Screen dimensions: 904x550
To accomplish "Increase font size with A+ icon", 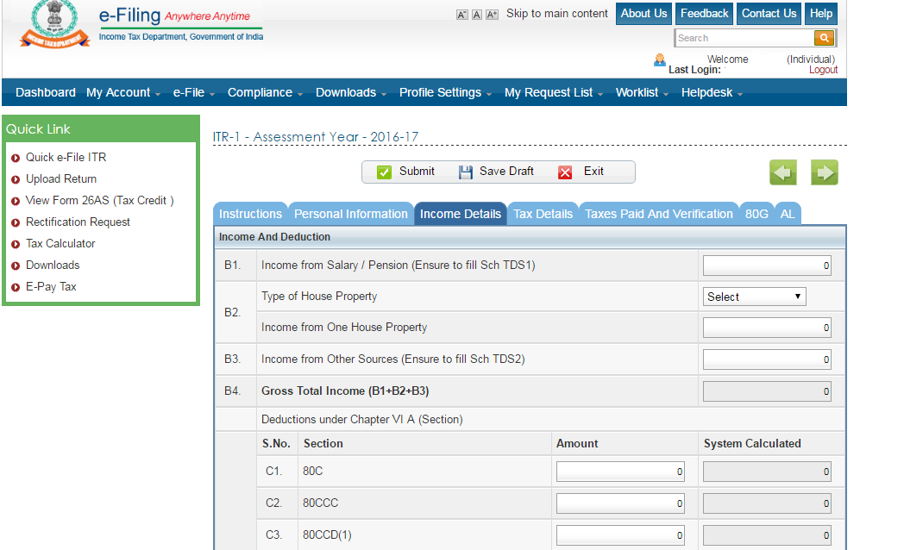I will (492, 15).
